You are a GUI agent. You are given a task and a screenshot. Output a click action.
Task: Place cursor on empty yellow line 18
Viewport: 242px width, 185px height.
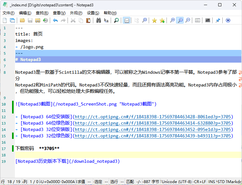click(128, 155)
